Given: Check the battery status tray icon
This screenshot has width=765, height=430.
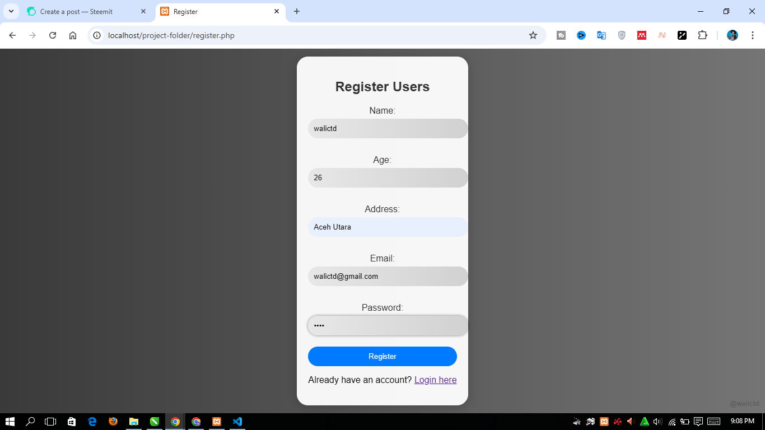Looking at the screenshot, I should (x=685, y=422).
